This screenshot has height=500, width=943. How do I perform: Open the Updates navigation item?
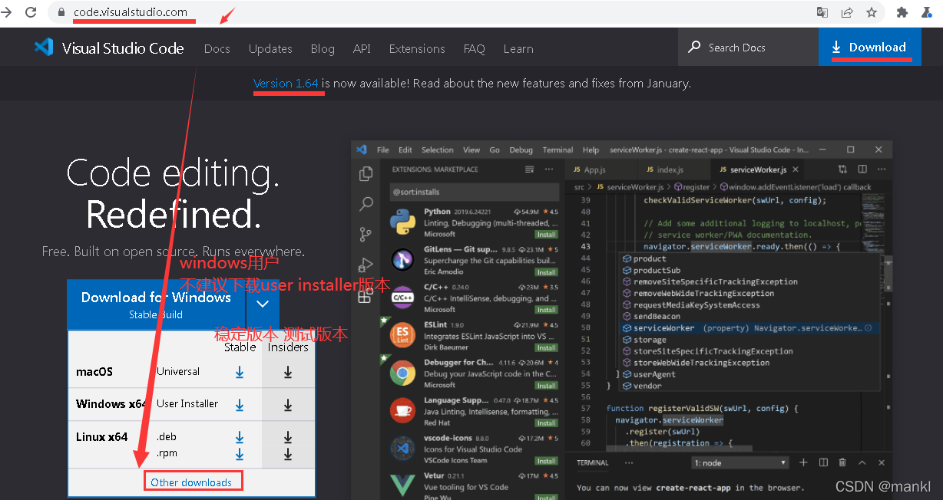coord(270,48)
